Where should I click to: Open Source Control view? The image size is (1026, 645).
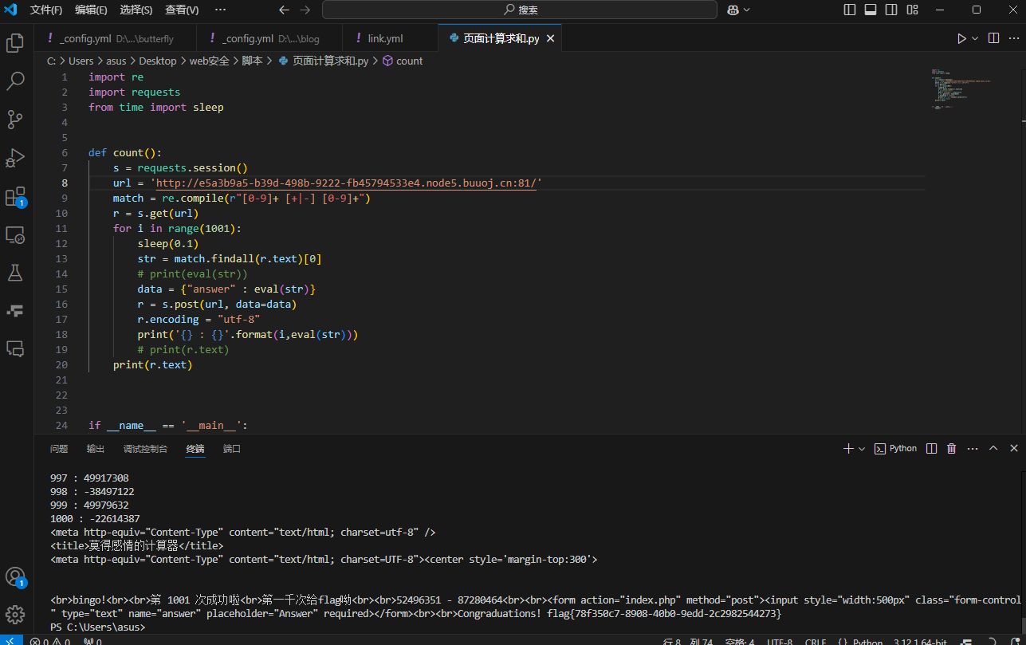click(x=15, y=120)
